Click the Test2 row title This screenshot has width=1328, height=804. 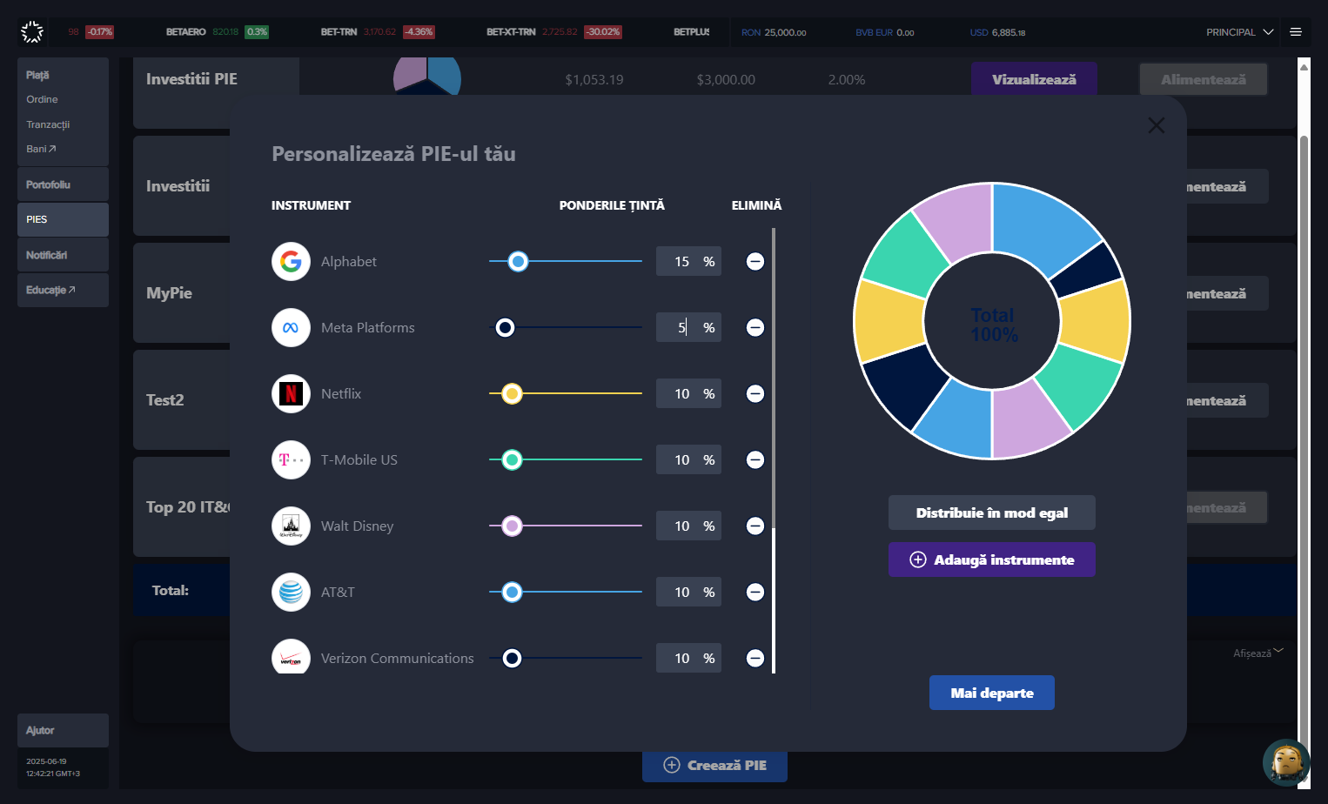point(164,400)
